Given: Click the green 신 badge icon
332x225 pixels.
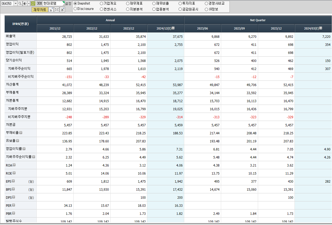Looking at the screenshot, I should tap(33, 3).
